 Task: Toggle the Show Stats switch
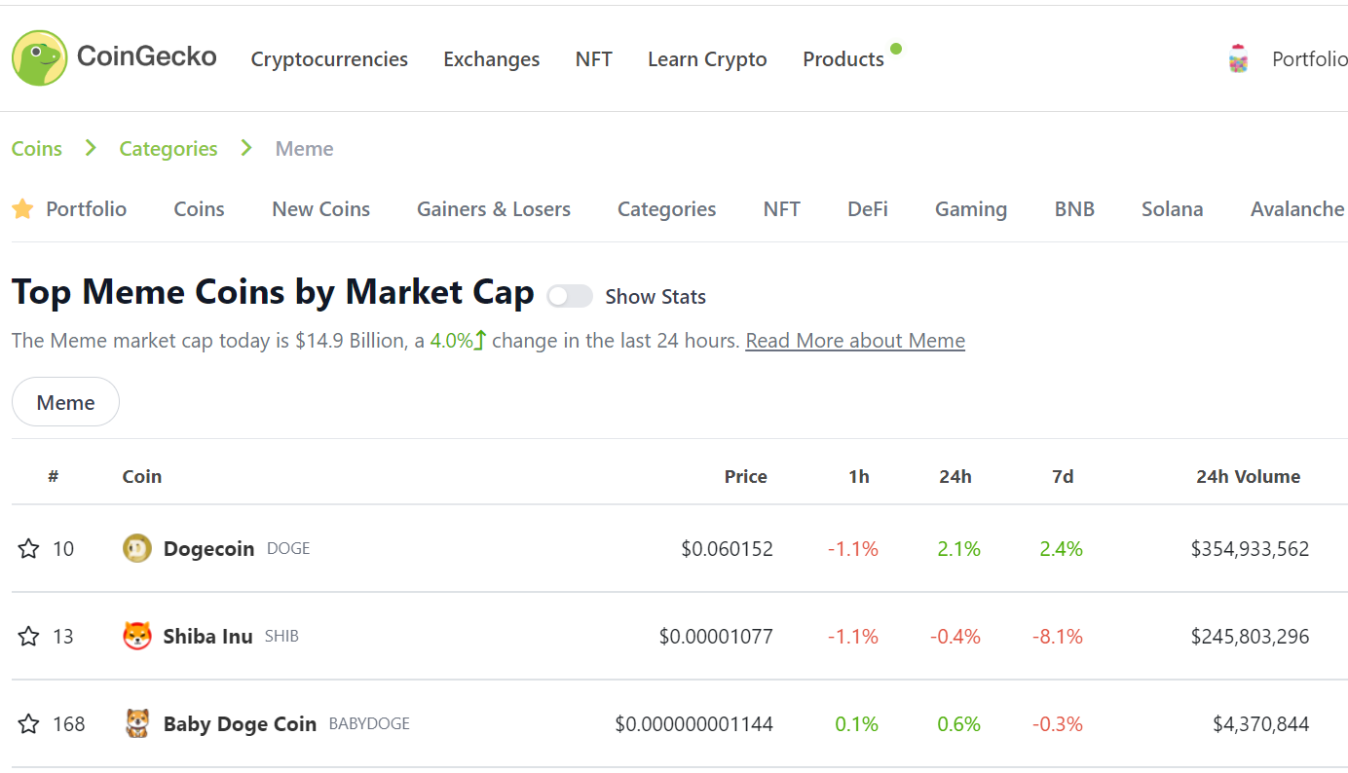coord(570,296)
